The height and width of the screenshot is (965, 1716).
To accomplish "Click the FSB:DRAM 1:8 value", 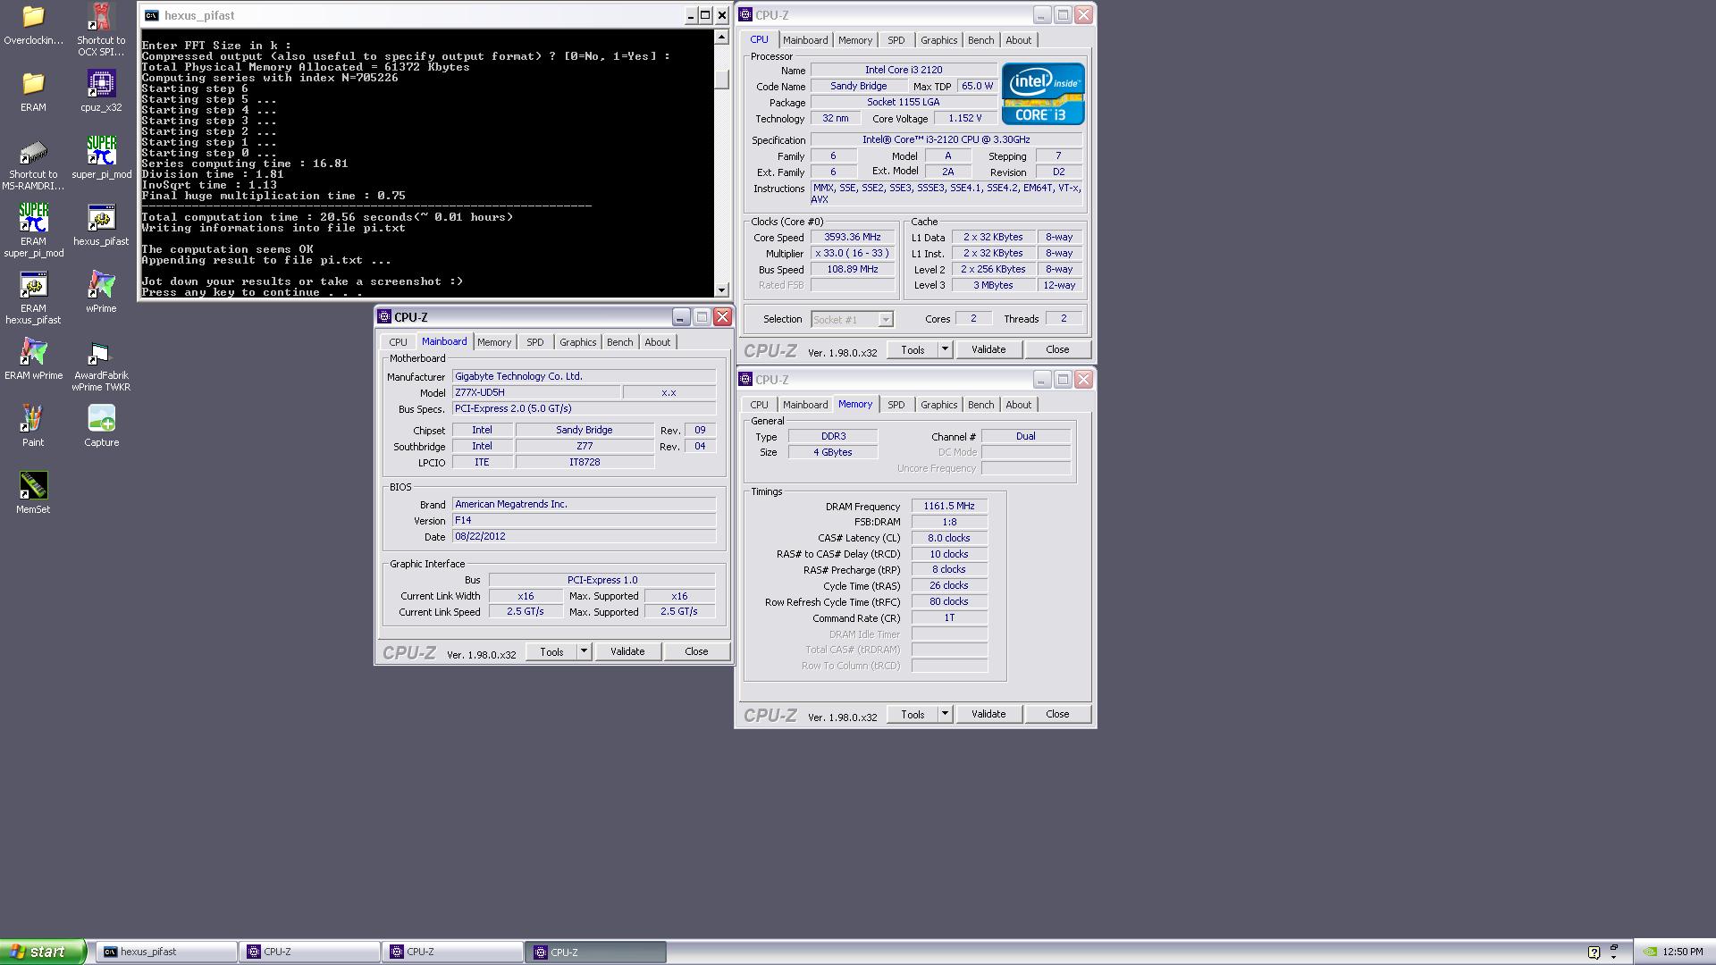I will (x=949, y=522).
